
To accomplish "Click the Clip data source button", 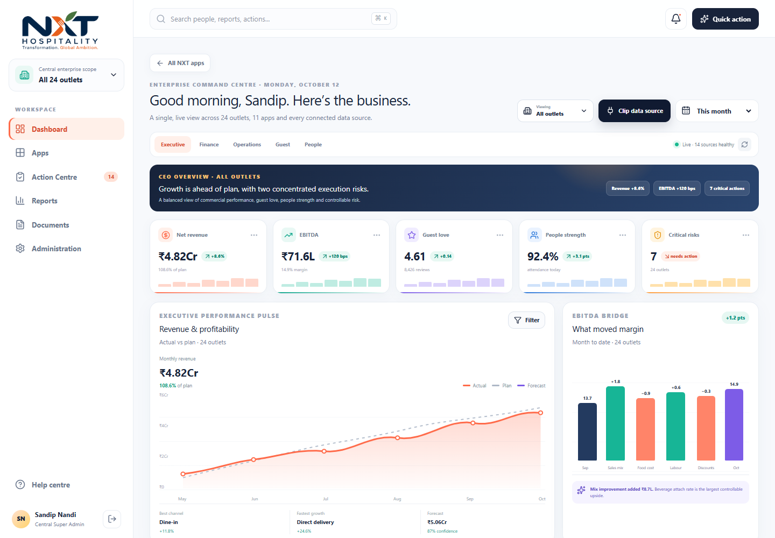I will tap(635, 111).
